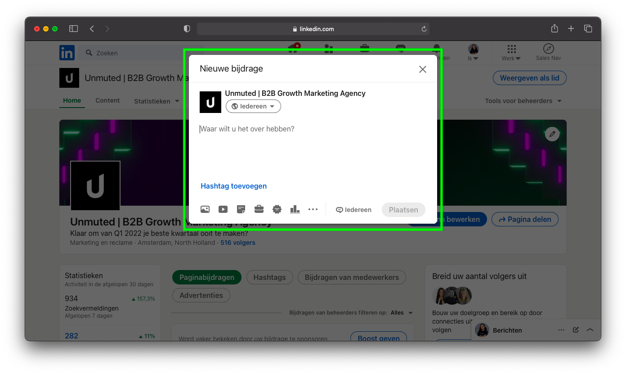This screenshot has width=626, height=374.
Task: Open Berichten panel options (three dots)
Action: 561,330
